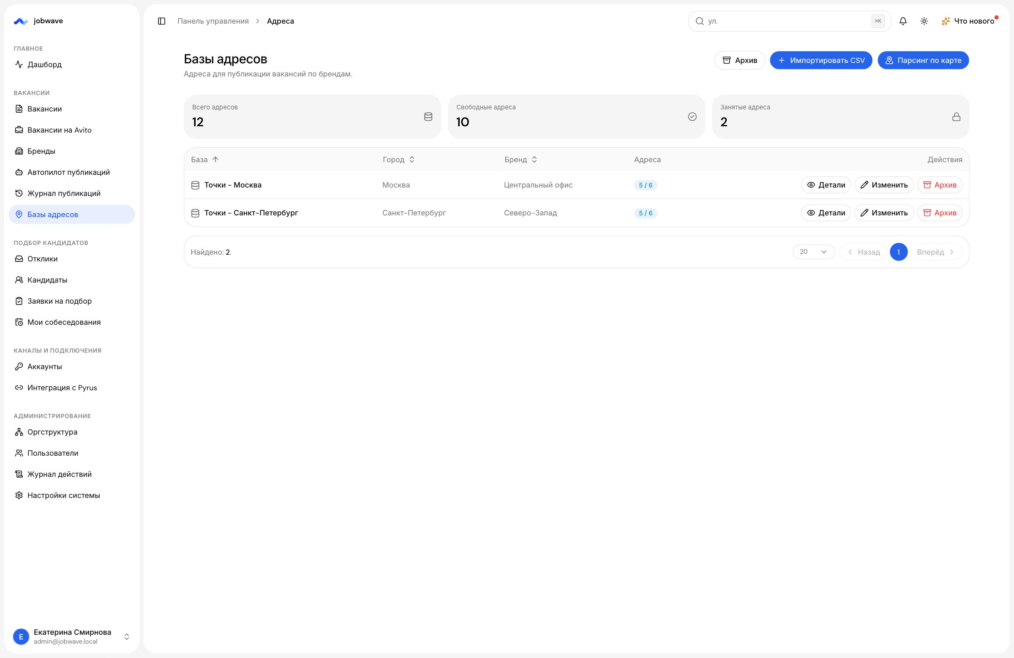Expand the Екатерина Смирнова user menu
Viewport: 1014px width, 658px height.
point(71,636)
